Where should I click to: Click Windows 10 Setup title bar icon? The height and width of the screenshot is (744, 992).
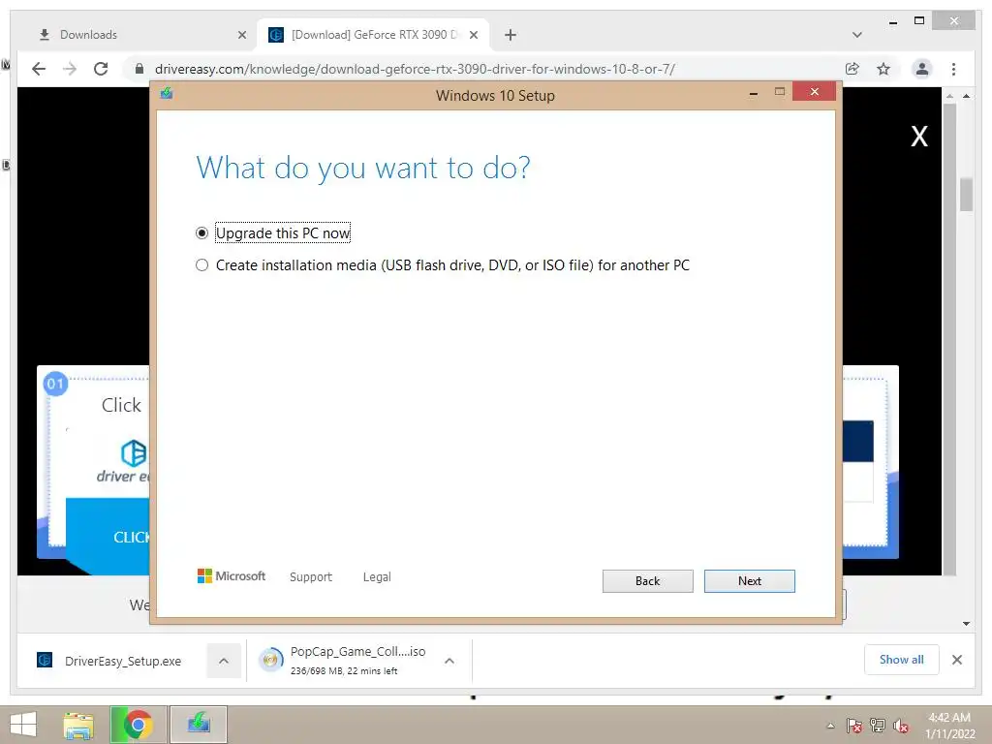click(x=167, y=94)
